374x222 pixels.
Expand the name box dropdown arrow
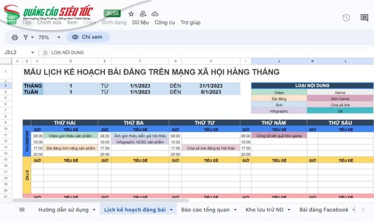[x=33, y=52]
